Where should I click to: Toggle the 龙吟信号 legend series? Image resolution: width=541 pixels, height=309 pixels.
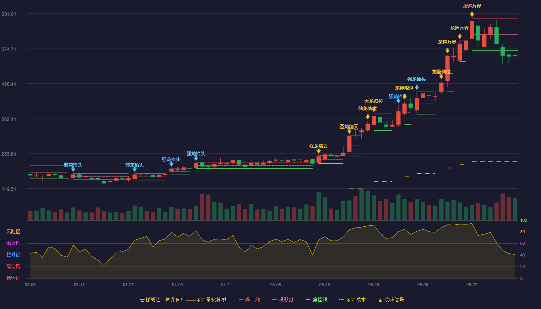391,300
